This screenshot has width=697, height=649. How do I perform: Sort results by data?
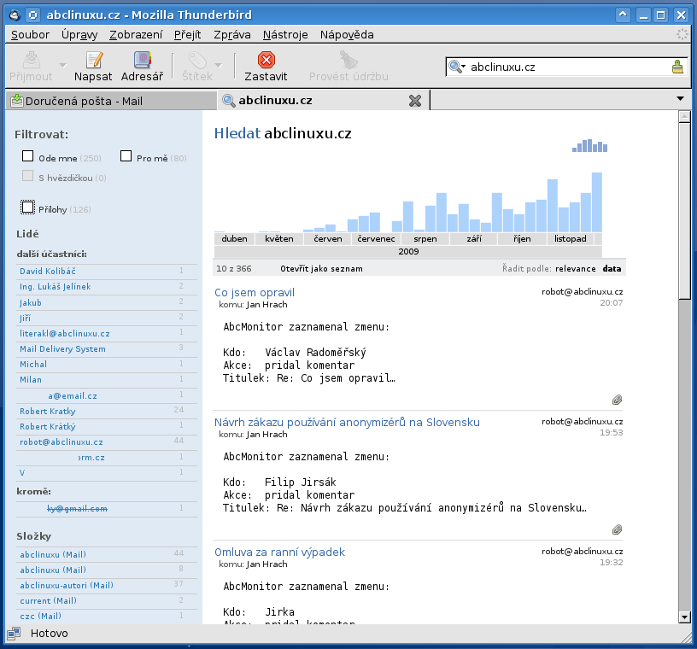click(612, 268)
